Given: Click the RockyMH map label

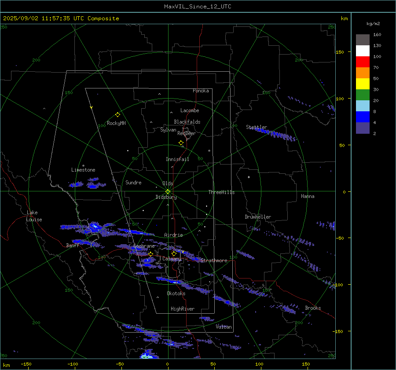Looking at the screenshot, I should pos(116,123).
